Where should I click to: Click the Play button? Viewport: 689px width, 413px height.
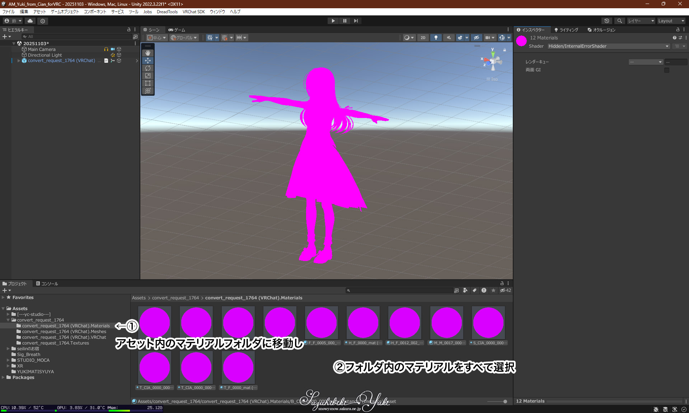tap(333, 21)
